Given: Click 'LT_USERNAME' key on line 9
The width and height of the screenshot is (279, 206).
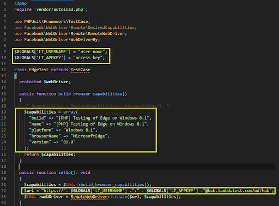Looking at the screenshot, I should click(52, 52).
